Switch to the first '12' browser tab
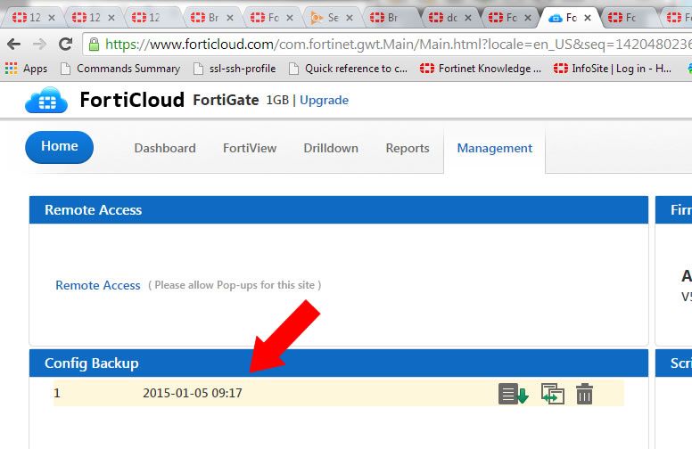This screenshot has width=692, height=449. tap(31, 18)
